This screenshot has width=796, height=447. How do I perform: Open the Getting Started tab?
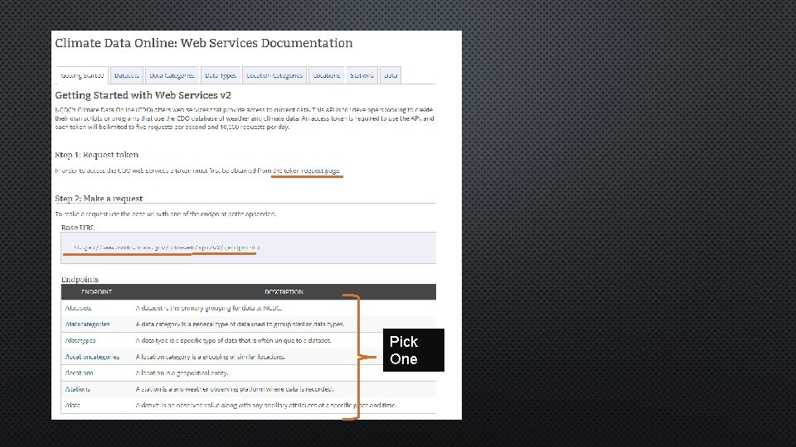click(82, 75)
